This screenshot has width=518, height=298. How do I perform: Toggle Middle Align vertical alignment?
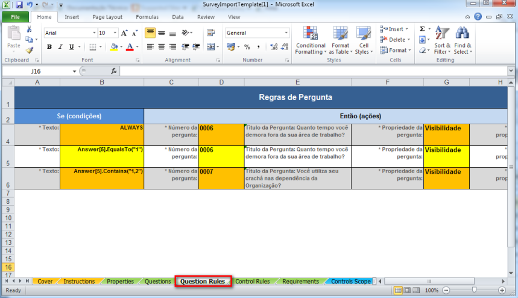click(162, 33)
